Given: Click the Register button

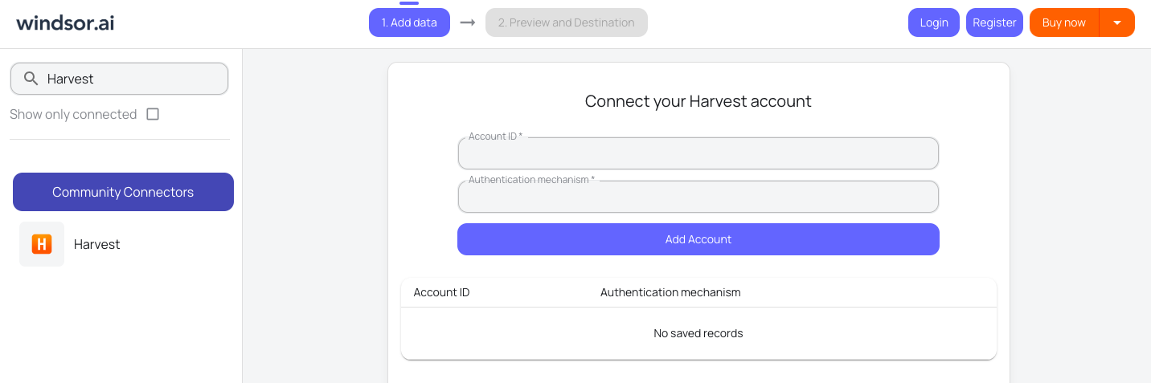Looking at the screenshot, I should point(994,22).
